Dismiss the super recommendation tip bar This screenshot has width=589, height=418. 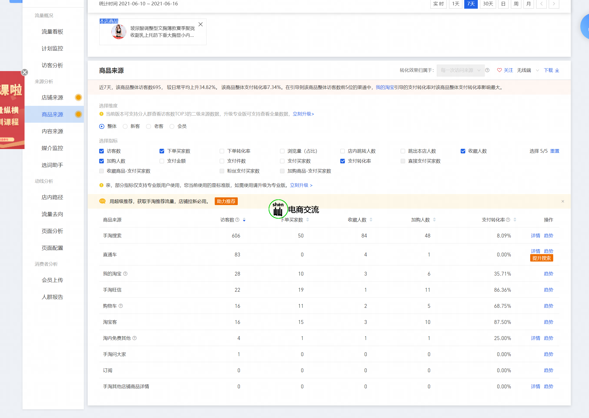click(x=562, y=201)
